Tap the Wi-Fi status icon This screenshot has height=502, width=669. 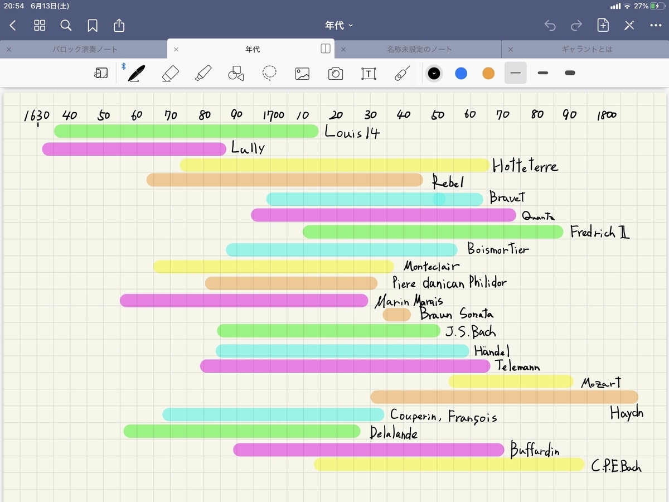[627, 6]
